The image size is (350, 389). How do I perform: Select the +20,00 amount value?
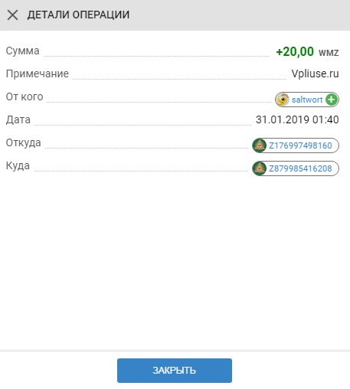pos(295,51)
